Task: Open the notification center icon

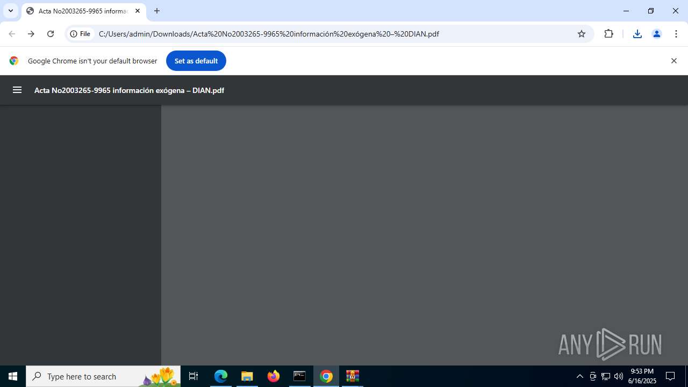Action: (x=671, y=376)
